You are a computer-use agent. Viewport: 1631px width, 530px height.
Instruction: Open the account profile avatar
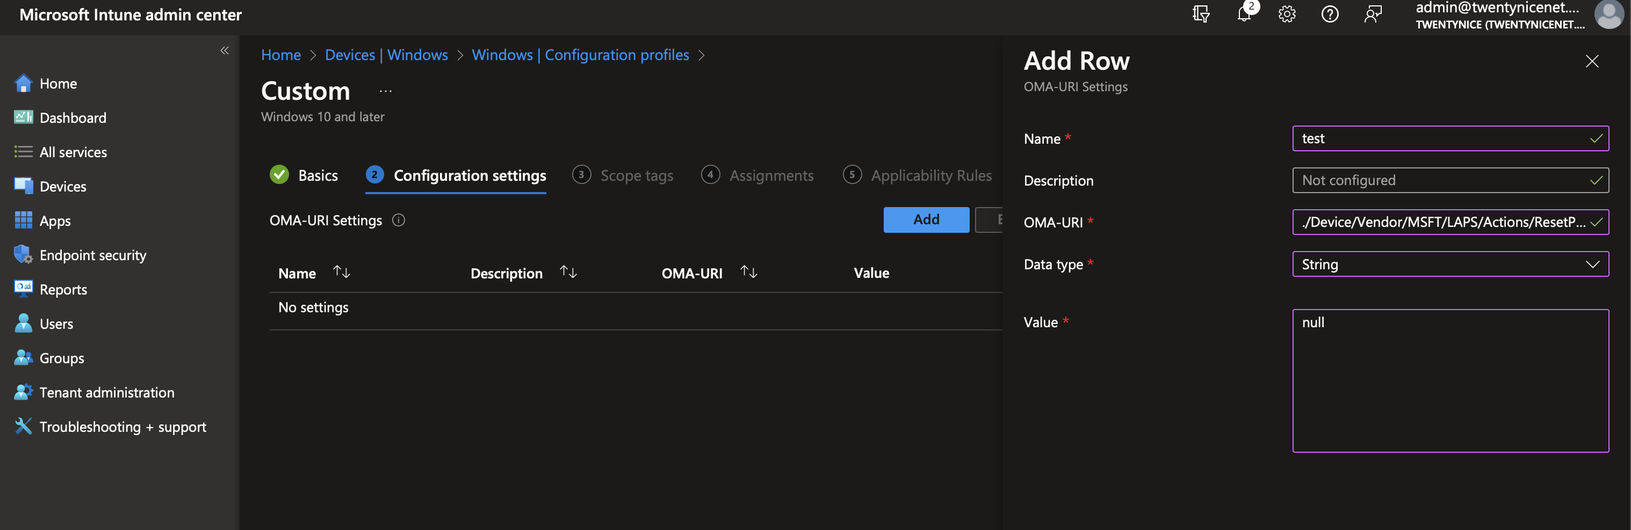(1609, 15)
